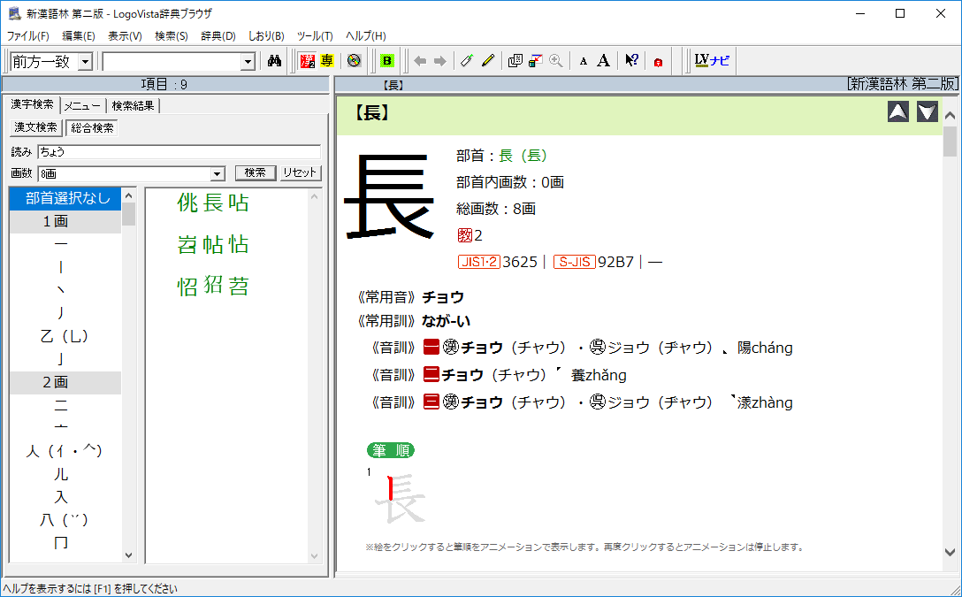Screen dimensions: 962x597
Task: Jump to previous entry with up triangle
Action: tap(897, 112)
